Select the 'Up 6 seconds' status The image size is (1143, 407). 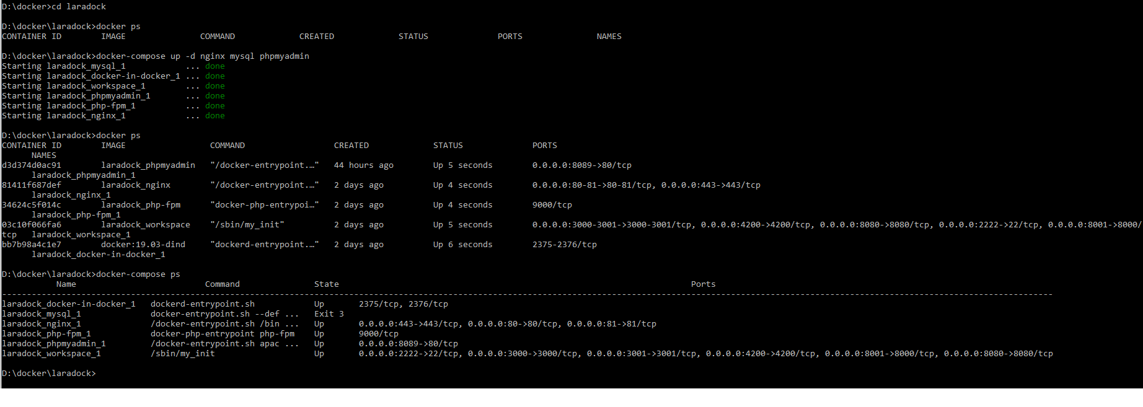point(463,245)
